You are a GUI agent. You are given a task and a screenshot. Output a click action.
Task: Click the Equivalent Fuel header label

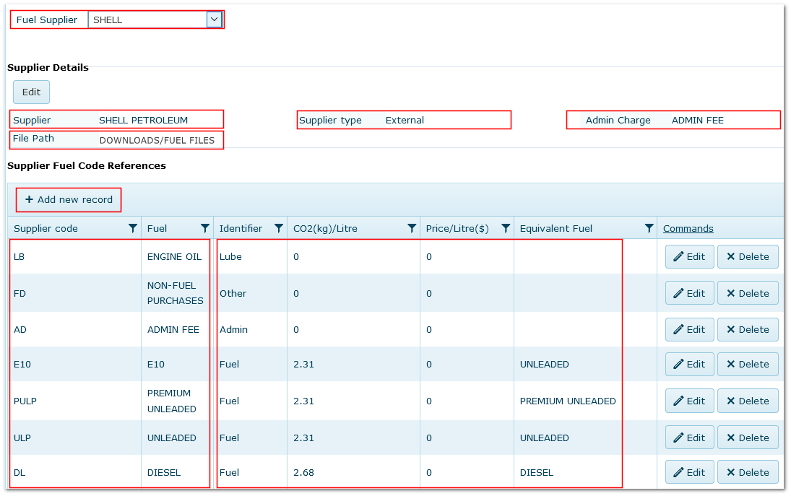556,228
